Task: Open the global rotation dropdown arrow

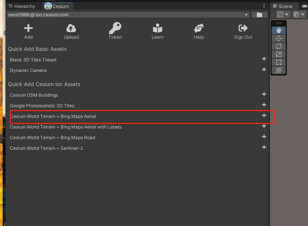Action: point(303,14)
